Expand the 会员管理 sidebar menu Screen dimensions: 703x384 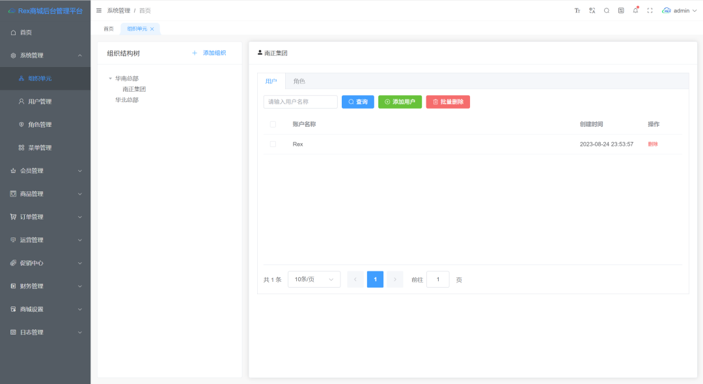point(45,171)
